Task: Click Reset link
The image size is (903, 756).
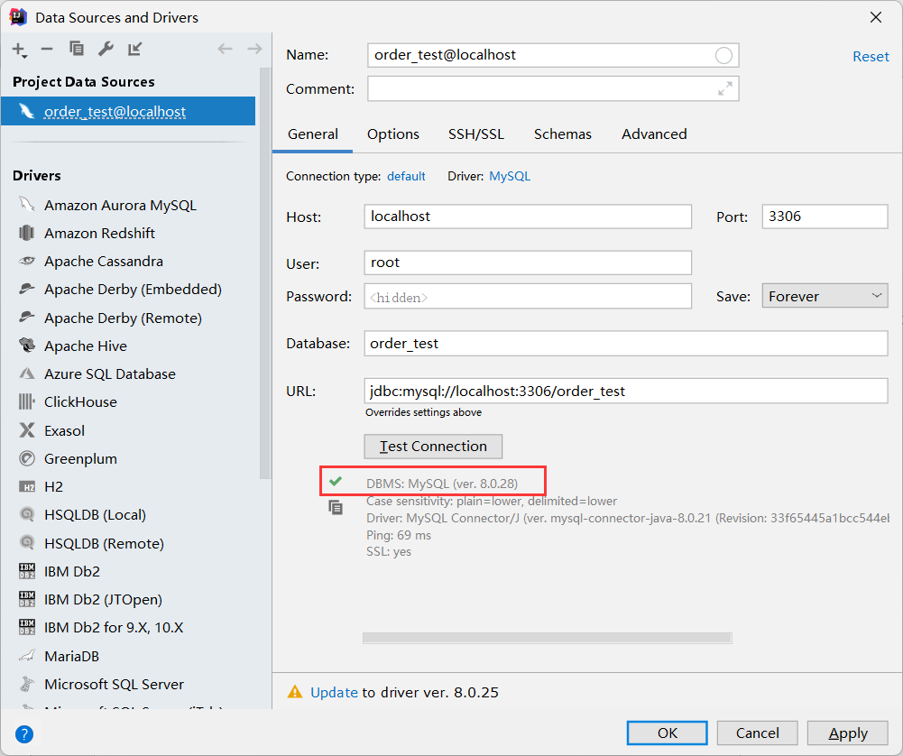Action: click(871, 57)
